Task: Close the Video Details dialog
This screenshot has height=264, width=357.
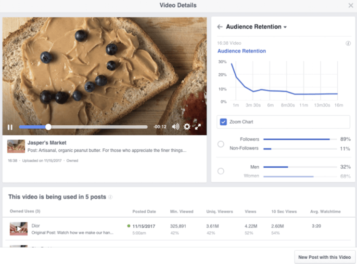Action: pyautogui.click(x=351, y=6)
